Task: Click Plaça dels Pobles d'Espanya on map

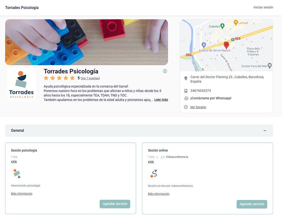Action: pyautogui.click(x=253, y=52)
